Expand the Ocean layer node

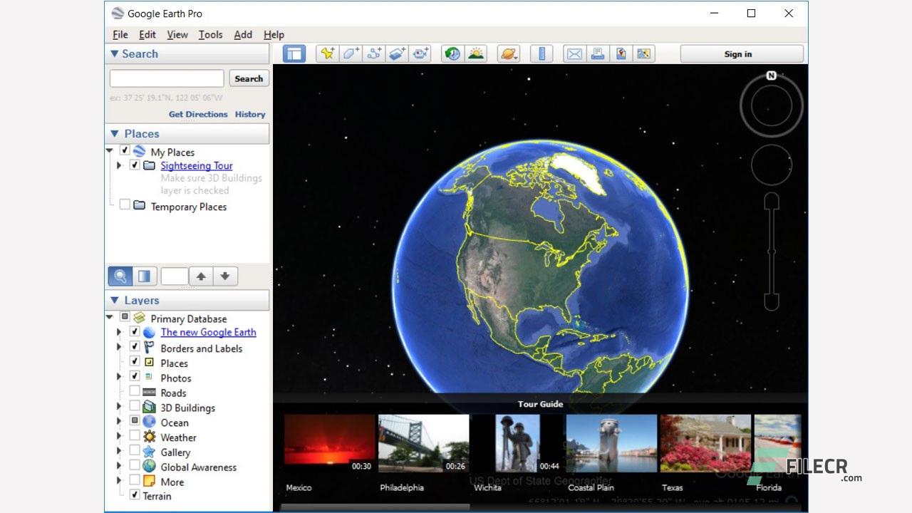tap(120, 422)
